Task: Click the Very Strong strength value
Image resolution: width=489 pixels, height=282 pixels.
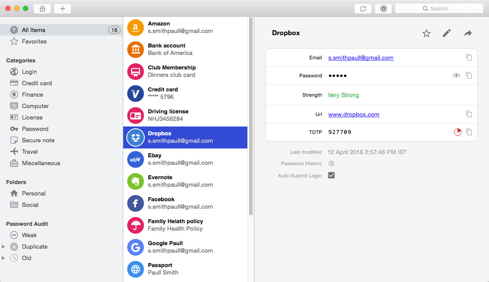Action: [343, 95]
